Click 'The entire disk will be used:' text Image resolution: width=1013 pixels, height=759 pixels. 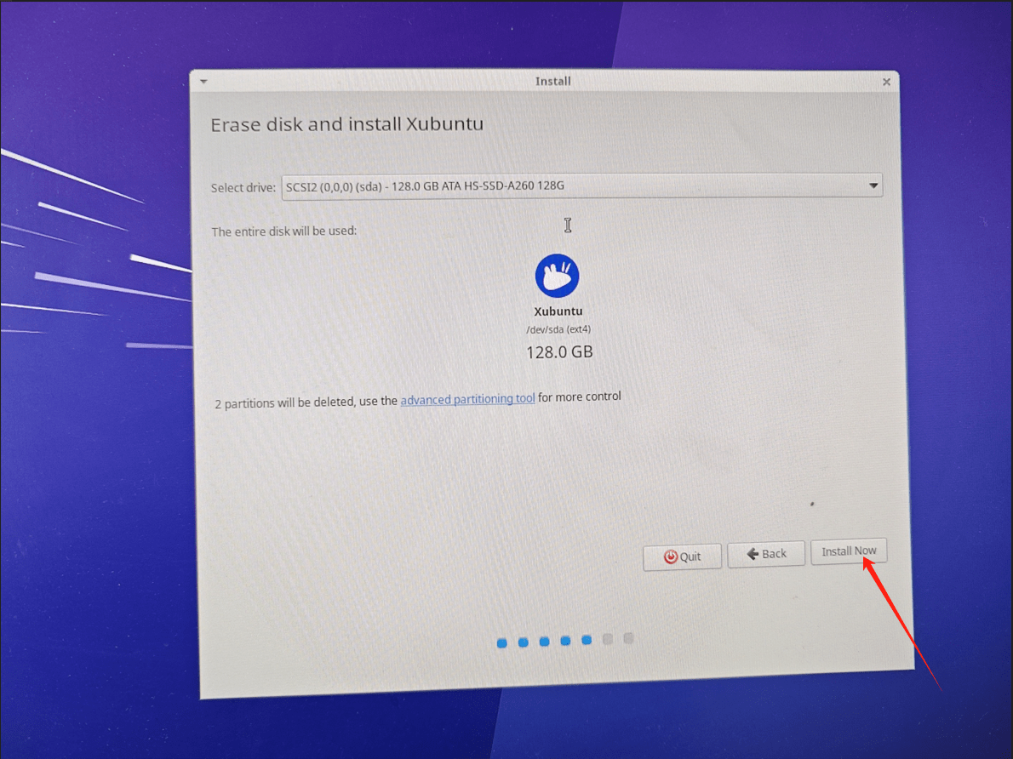coord(283,231)
